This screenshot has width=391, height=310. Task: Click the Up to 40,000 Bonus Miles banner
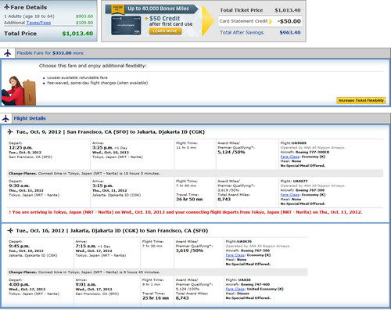point(152,9)
